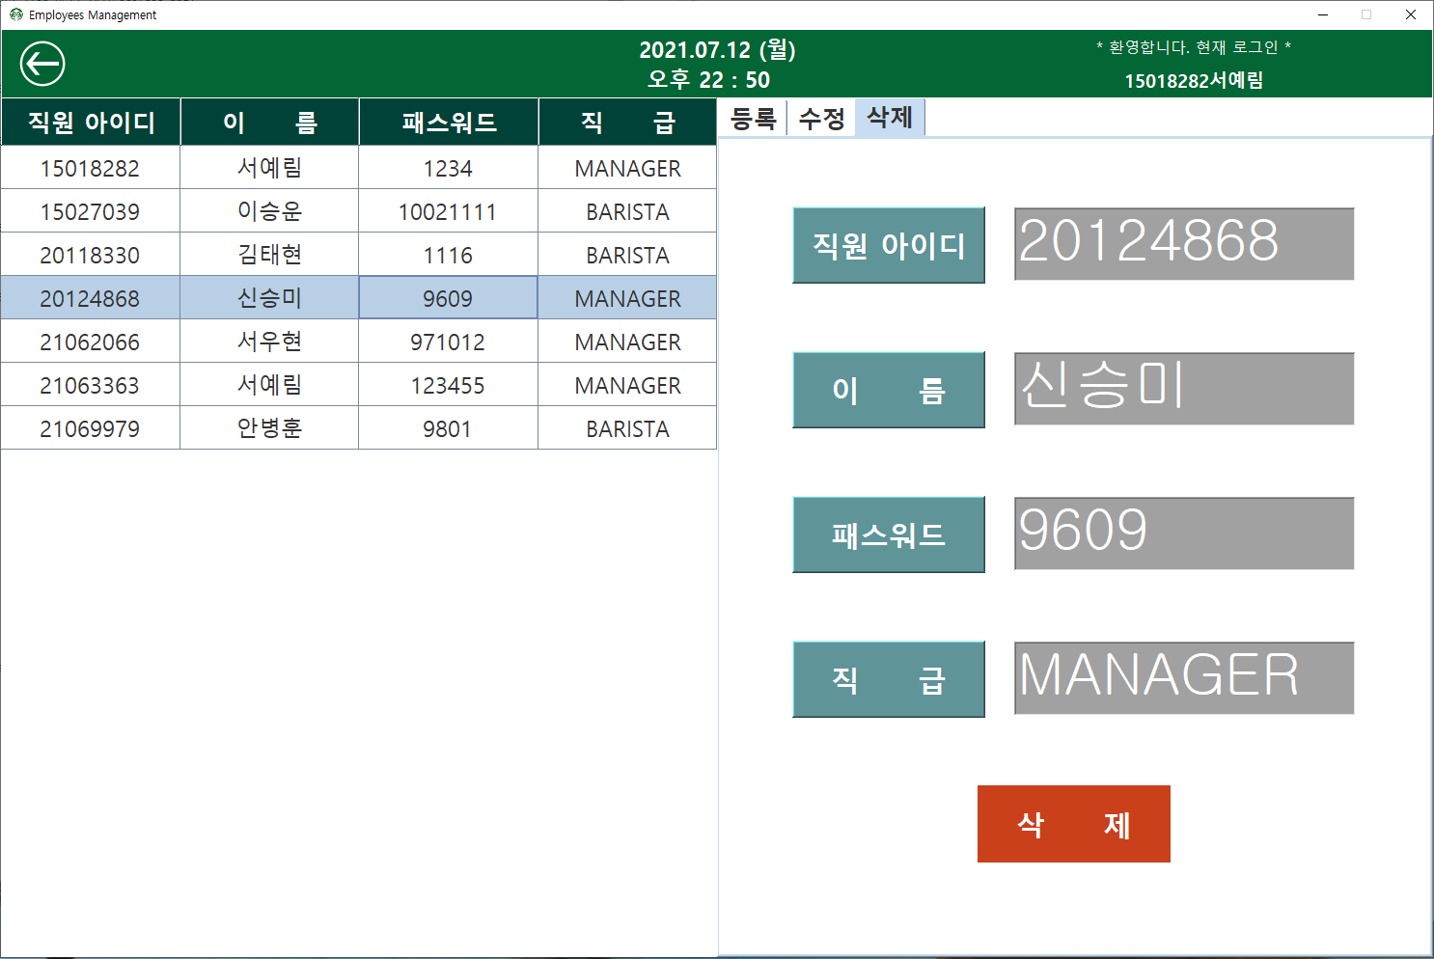
Task: Click logged-in user text 15018282서예림
Action: point(1194,80)
